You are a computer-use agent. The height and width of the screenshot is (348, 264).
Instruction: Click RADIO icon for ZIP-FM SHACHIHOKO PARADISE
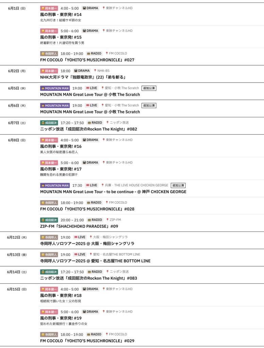[x=89, y=220]
